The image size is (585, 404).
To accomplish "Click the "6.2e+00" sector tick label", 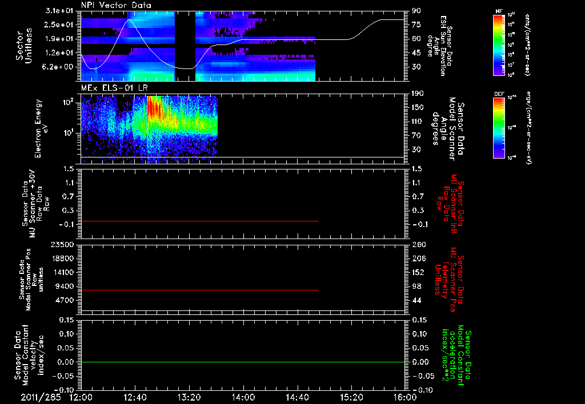I will 59,67.
